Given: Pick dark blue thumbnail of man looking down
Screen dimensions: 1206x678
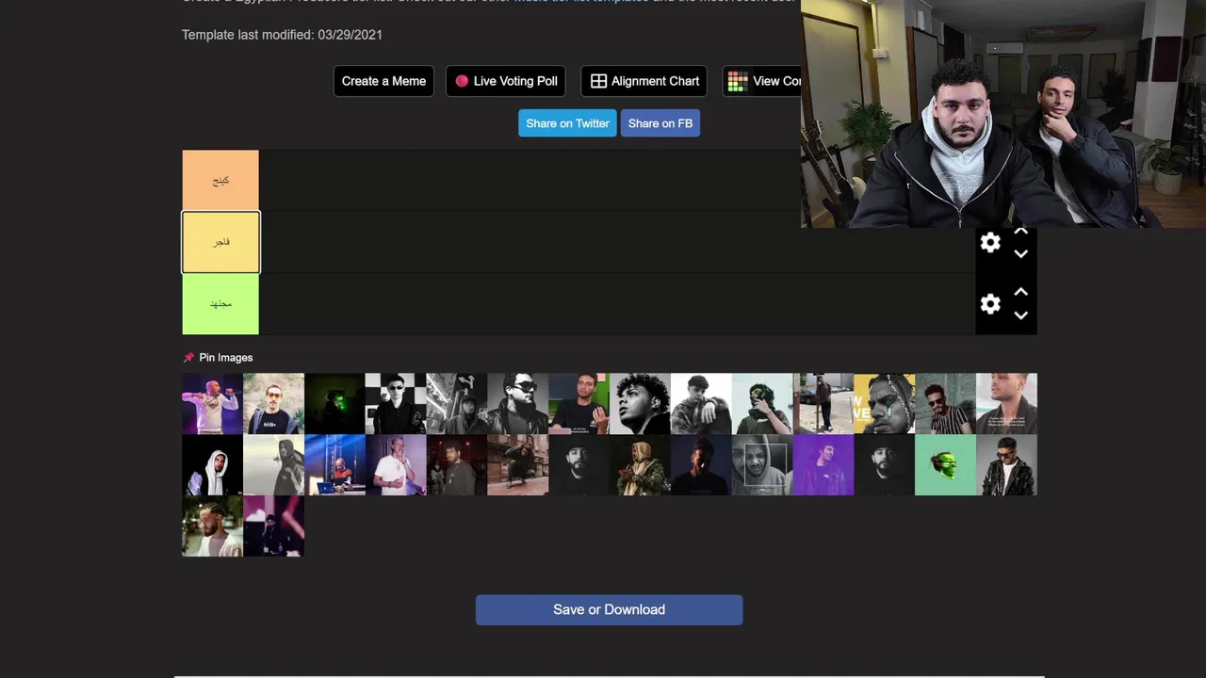Looking at the screenshot, I should [x=701, y=464].
